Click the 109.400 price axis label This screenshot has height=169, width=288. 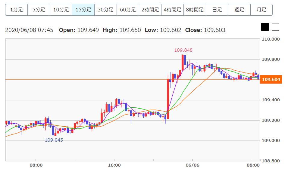(271, 100)
